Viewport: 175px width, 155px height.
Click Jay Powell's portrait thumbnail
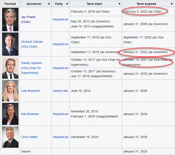tap(10, 19)
